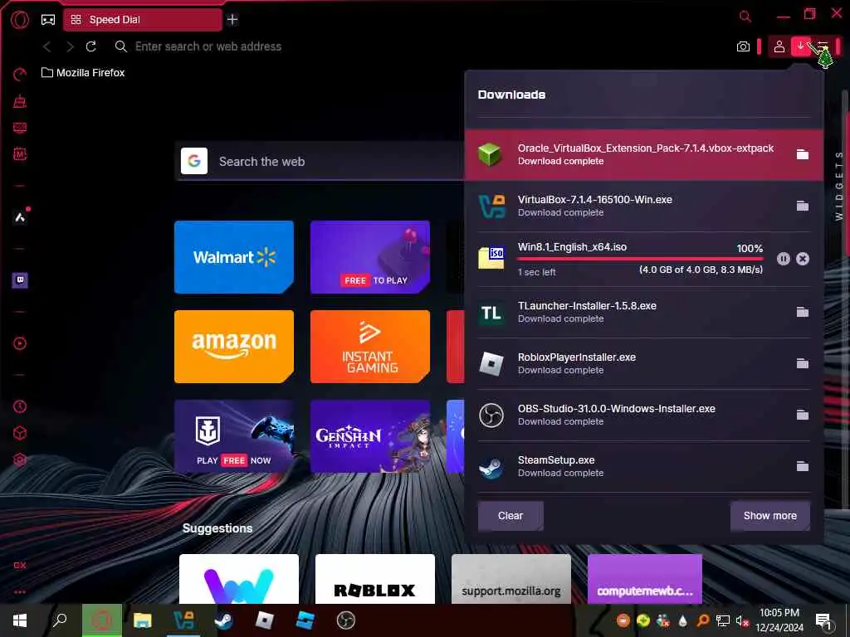Screen dimensions: 850x637
Task: Open the purple computernewb suggestion tile
Action: tap(644, 578)
